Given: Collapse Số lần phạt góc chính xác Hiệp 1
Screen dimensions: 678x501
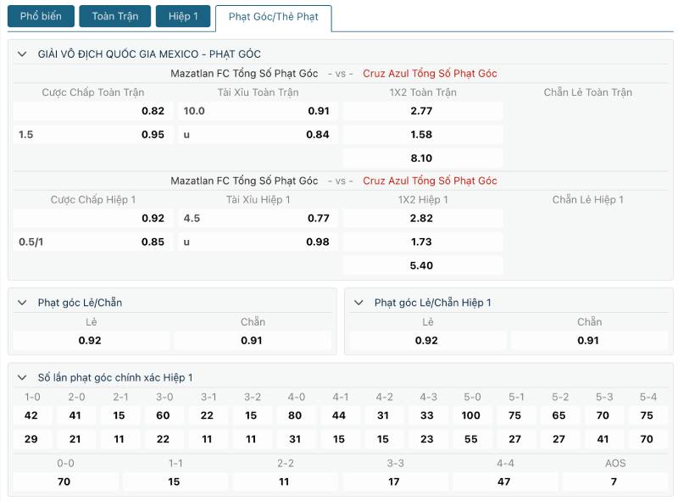Looking at the screenshot, I should tap(22, 378).
